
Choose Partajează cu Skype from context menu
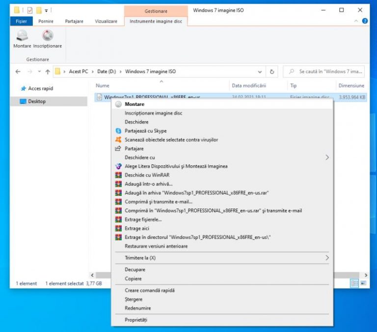click(x=145, y=131)
